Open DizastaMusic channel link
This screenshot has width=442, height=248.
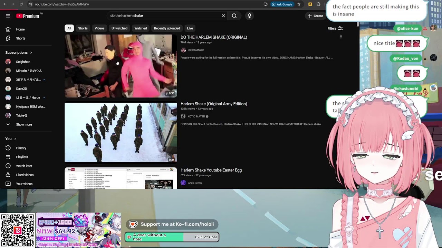[196, 50]
